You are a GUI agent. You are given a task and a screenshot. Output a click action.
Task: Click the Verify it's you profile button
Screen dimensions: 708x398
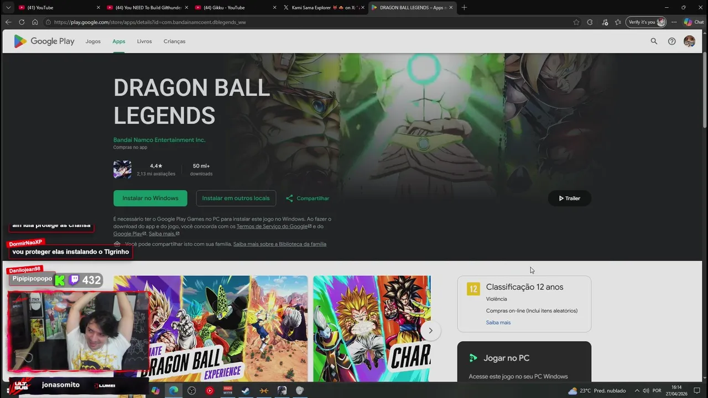point(647,22)
